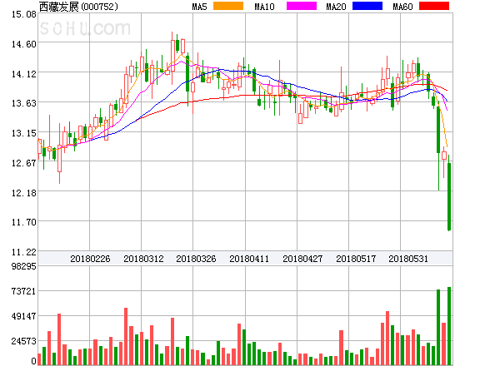Click the MA20 legend label
The height and width of the screenshot is (366, 500).
click(336, 7)
